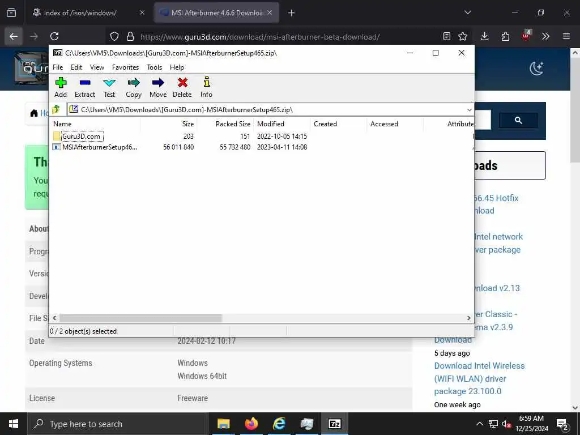580x435 pixels.
Task: Open the notification center icon
Action: [x=562, y=424]
